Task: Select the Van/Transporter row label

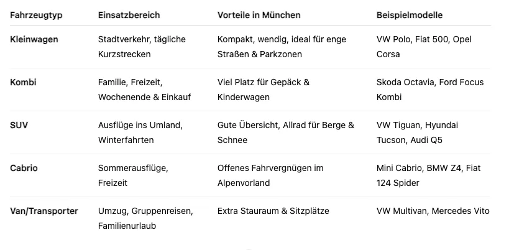Action: click(44, 211)
